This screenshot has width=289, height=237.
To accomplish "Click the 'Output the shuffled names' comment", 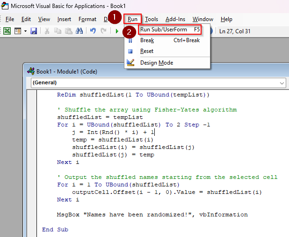I will click(167, 177).
